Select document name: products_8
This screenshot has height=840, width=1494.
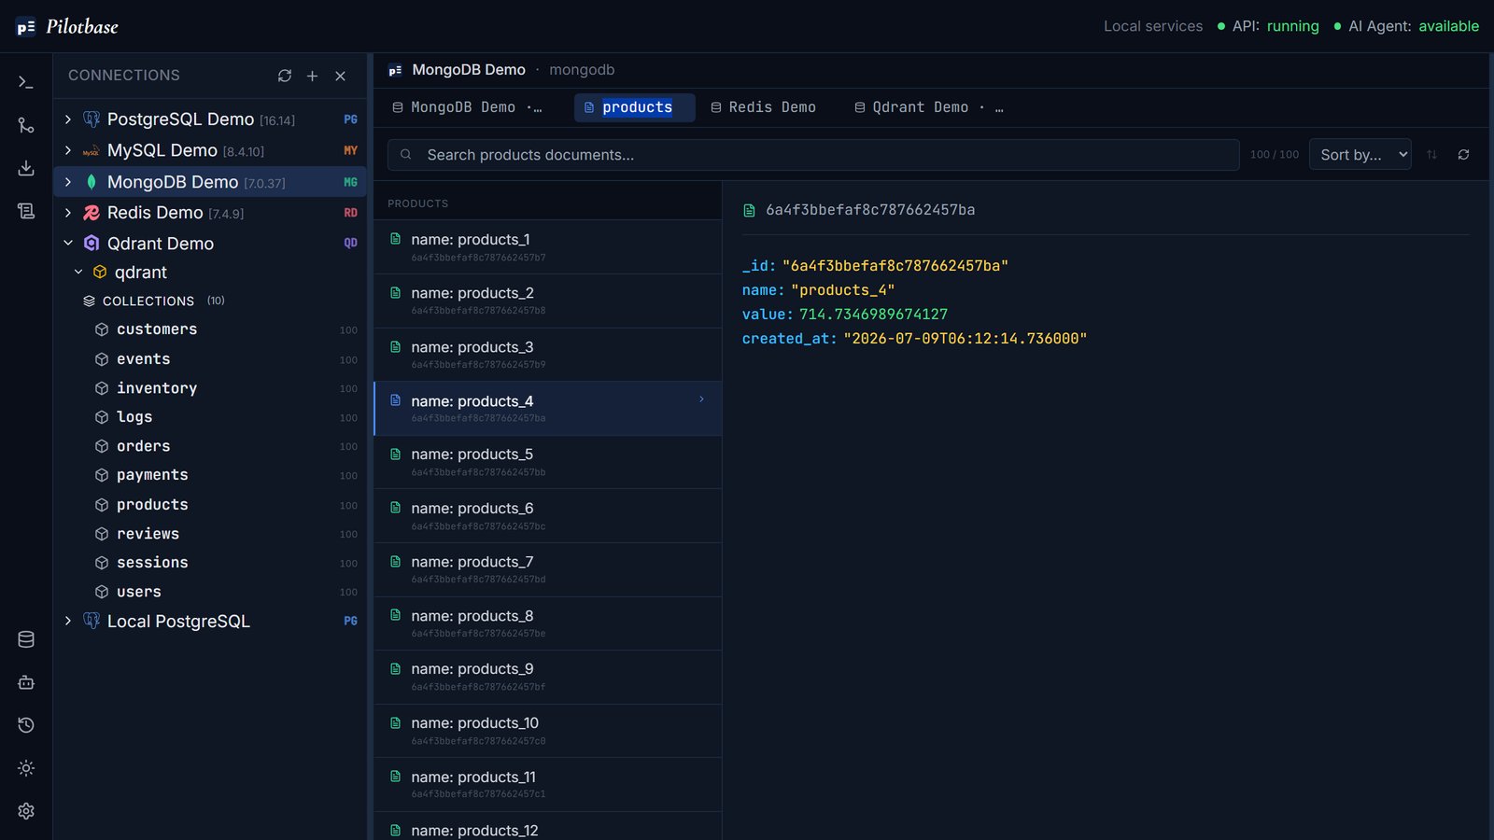tap(548, 623)
